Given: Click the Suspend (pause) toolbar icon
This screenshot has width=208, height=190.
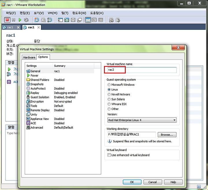Looking at the screenshot, I should tap(14, 20).
